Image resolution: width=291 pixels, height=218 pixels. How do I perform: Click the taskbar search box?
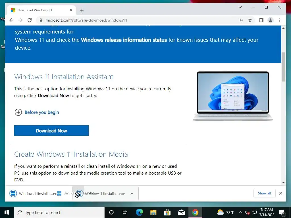coord(59,212)
